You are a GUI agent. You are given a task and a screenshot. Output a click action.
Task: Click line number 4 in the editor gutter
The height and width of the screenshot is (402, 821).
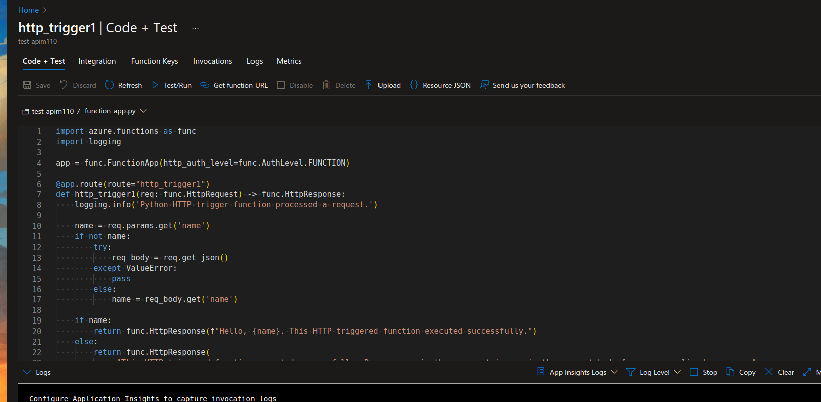39,163
